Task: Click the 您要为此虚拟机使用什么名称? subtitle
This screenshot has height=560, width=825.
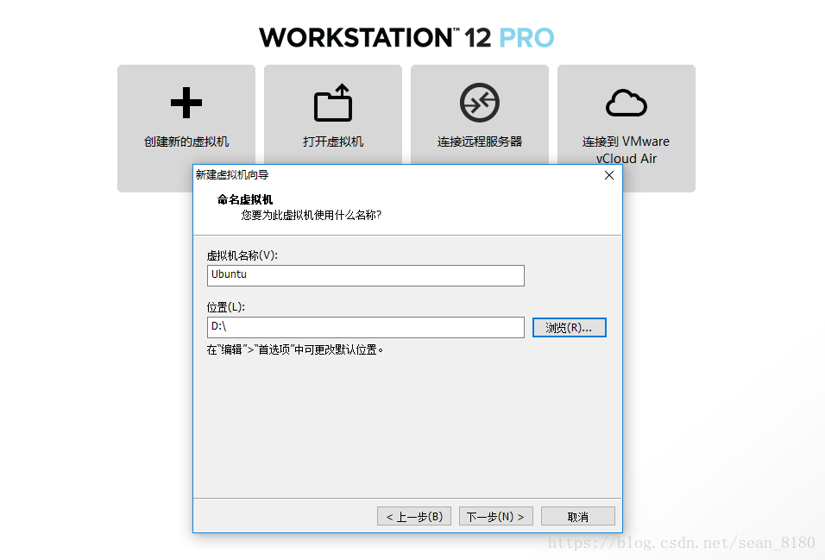Action: 312,215
